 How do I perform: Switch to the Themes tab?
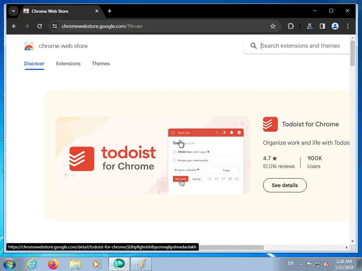tap(101, 64)
